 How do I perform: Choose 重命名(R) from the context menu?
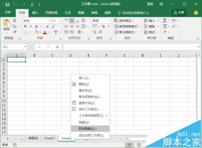point(90,91)
